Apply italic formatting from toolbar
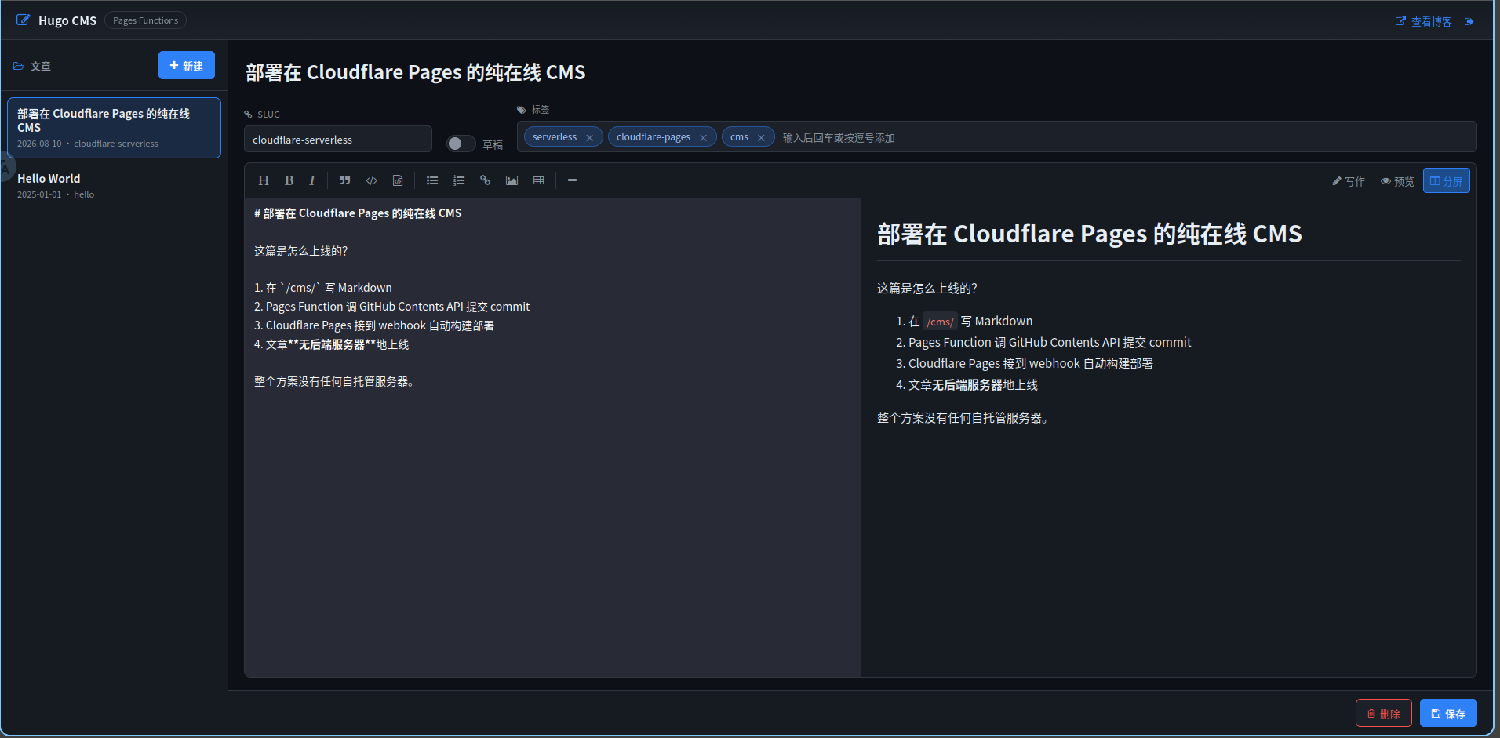This screenshot has width=1500, height=738. 312,180
